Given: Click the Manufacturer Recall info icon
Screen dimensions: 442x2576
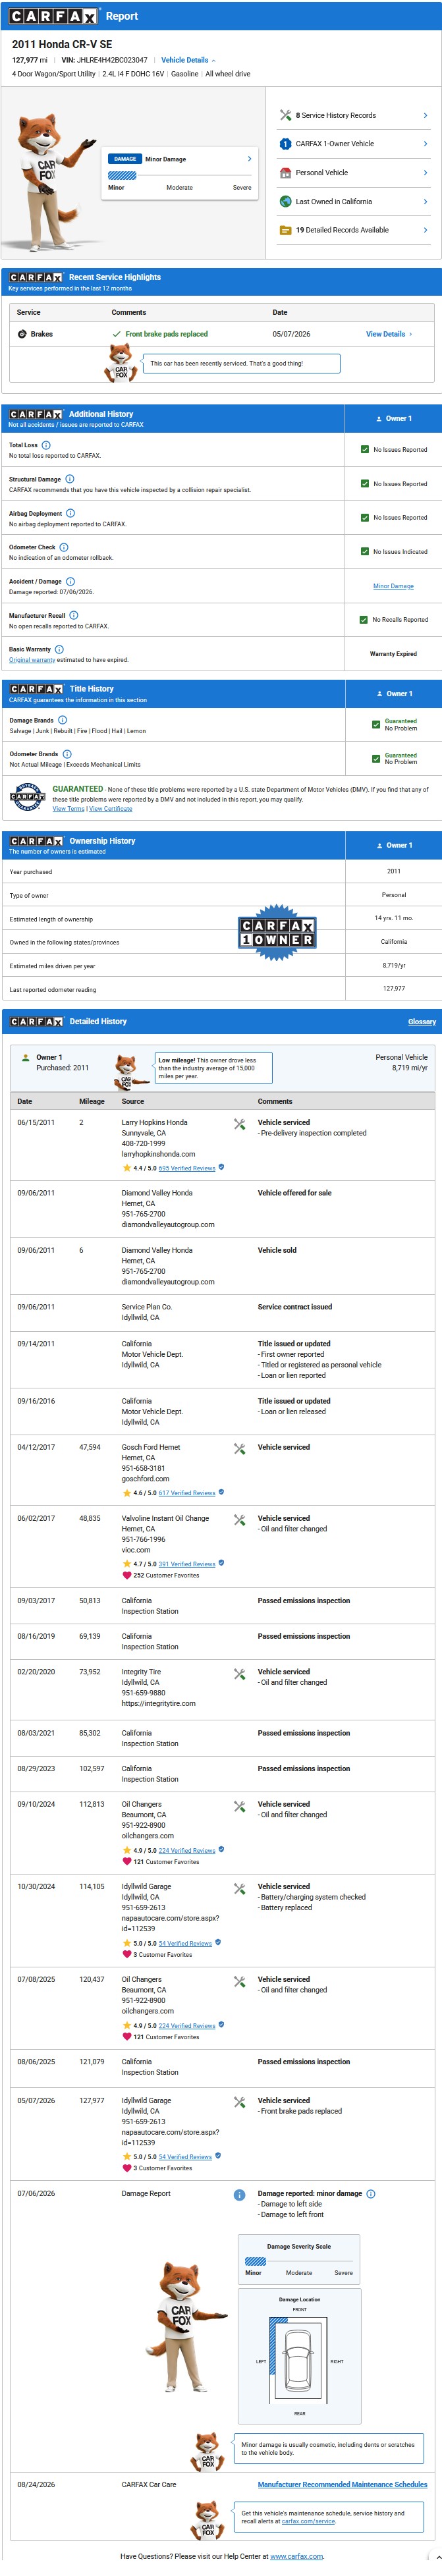Looking at the screenshot, I should pos(73,615).
